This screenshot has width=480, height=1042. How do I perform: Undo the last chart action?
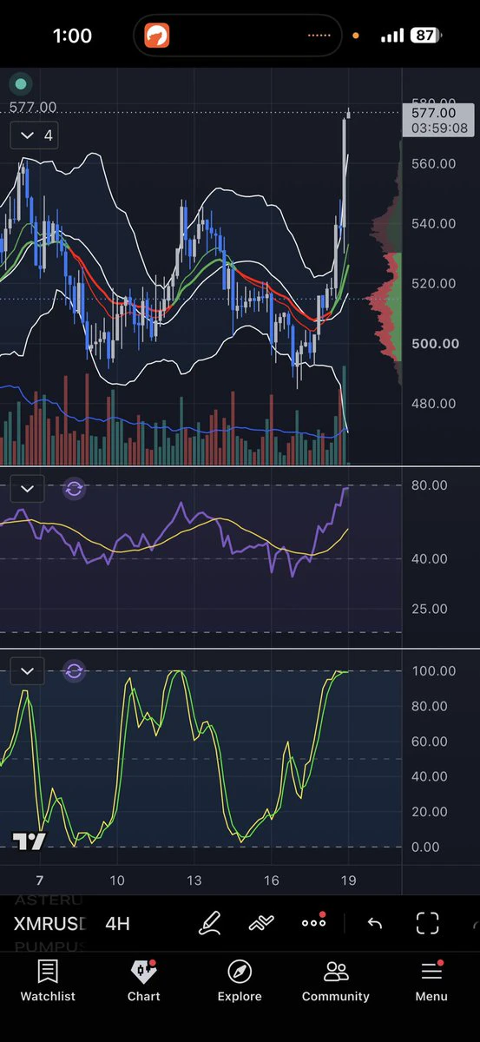375,923
